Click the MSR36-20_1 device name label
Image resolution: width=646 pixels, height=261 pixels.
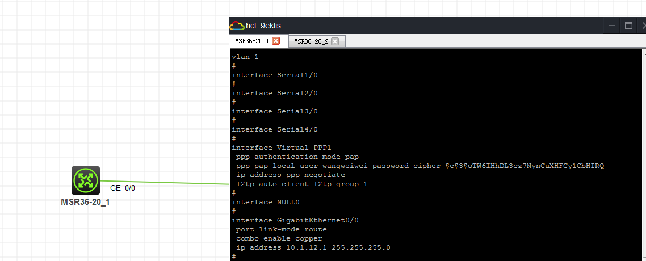point(85,203)
